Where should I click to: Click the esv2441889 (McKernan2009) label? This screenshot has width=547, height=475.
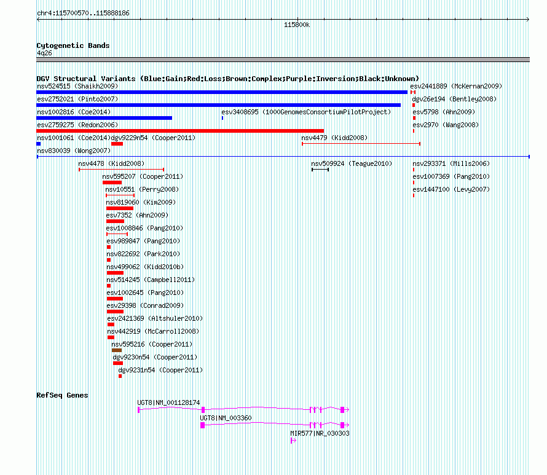pyautogui.click(x=456, y=86)
